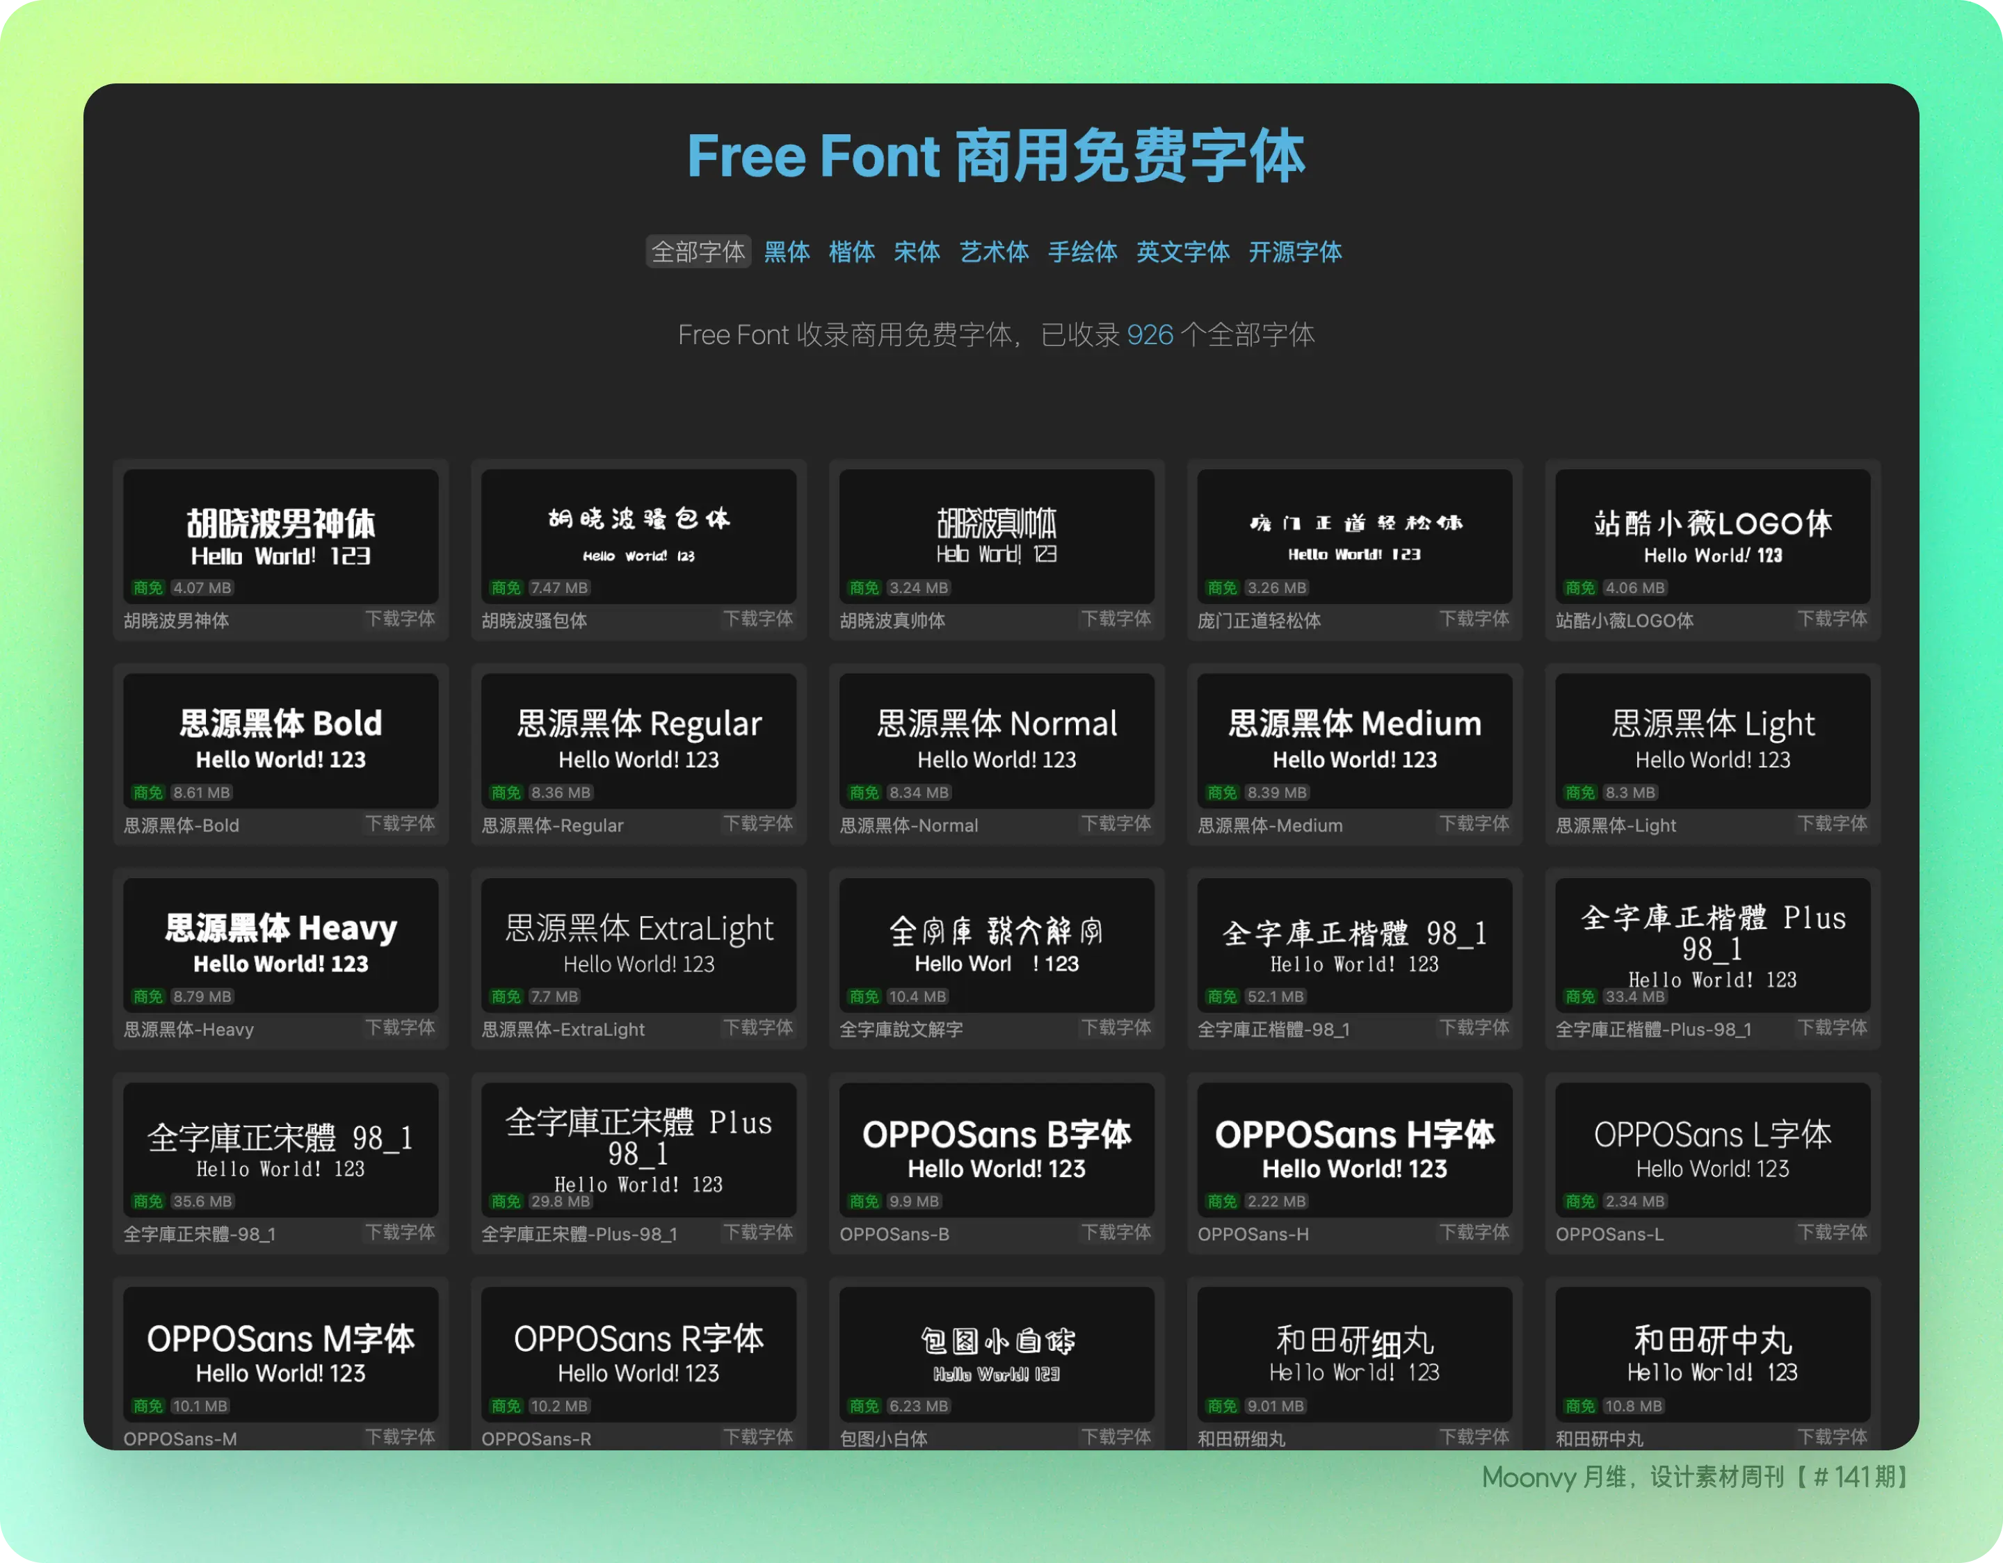Open the 胡晓波男神体 preview thumbnail
This screenshot has width=2003, height=1563.
click(x=281, y=536)
